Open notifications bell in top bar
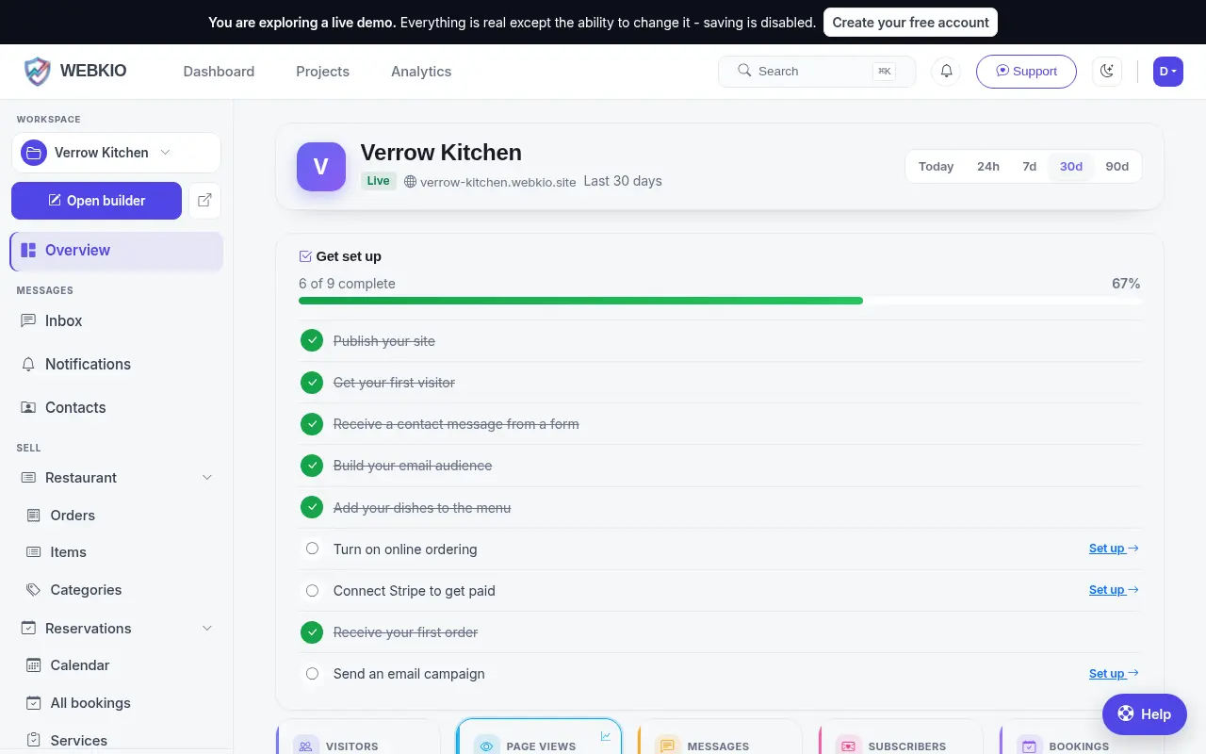1206x754 pixels. (x=946, y=72)
